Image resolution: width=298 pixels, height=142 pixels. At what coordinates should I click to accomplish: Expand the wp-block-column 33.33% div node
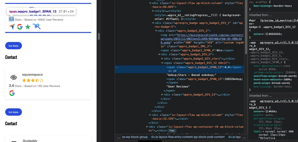150,115
